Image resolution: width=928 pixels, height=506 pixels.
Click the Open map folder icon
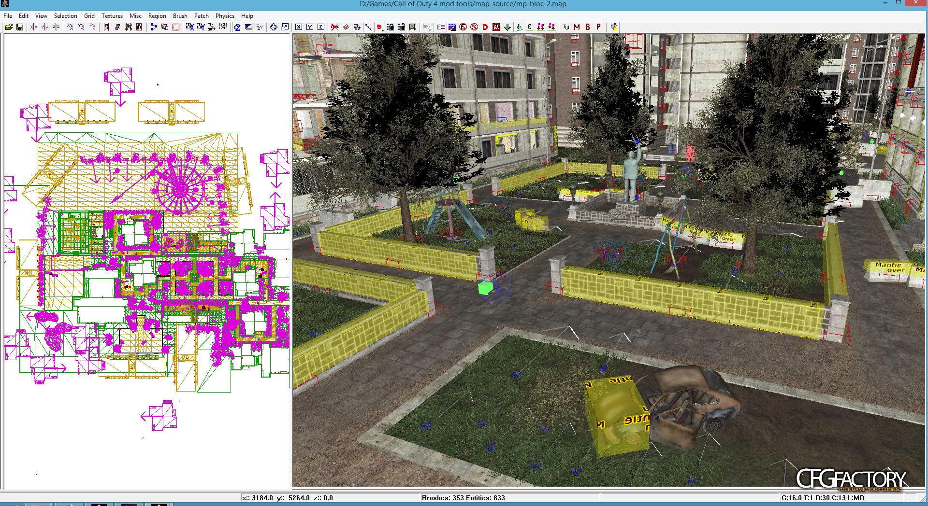(x=9, y=27)
